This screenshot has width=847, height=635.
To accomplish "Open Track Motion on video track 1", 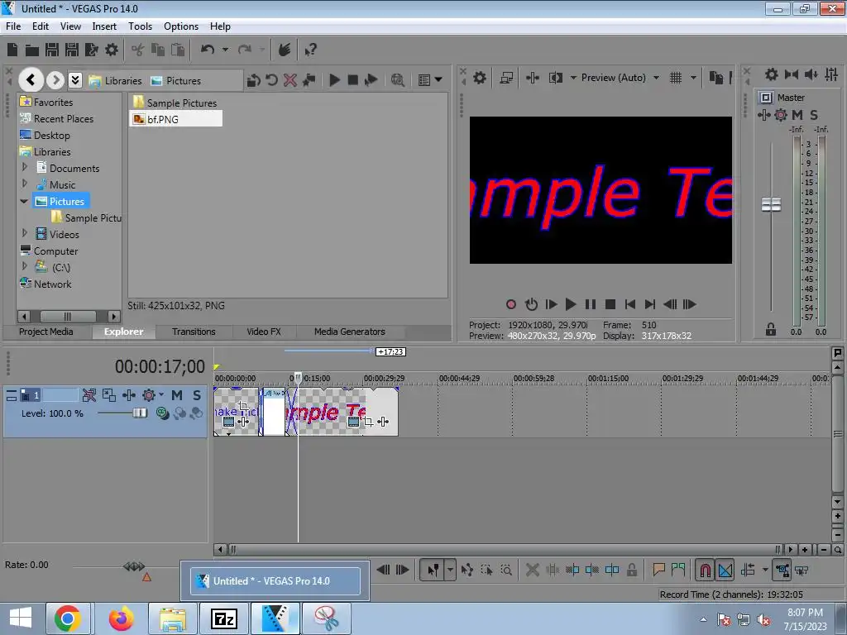I will 109,395.
